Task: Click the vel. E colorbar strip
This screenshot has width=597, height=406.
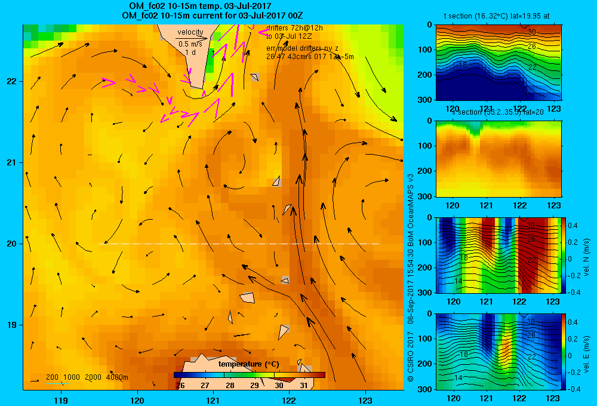Action: point(564,351)
